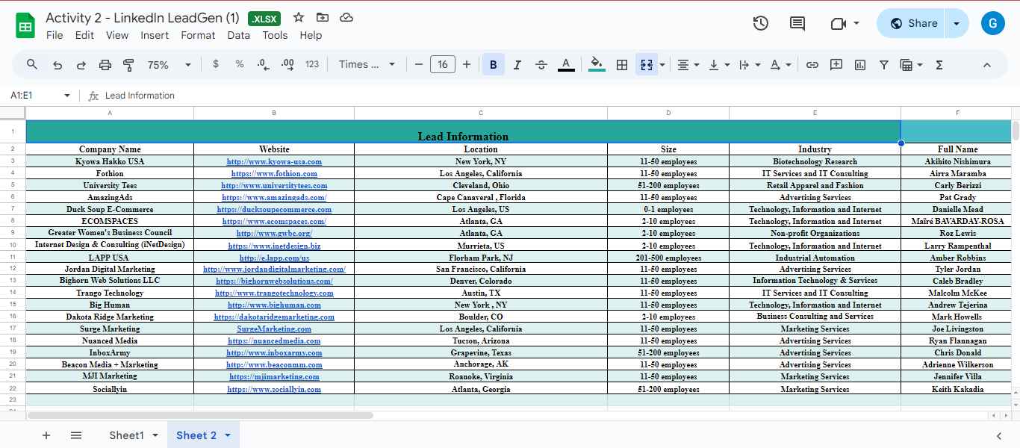Undo the last action

pos(57,65)
